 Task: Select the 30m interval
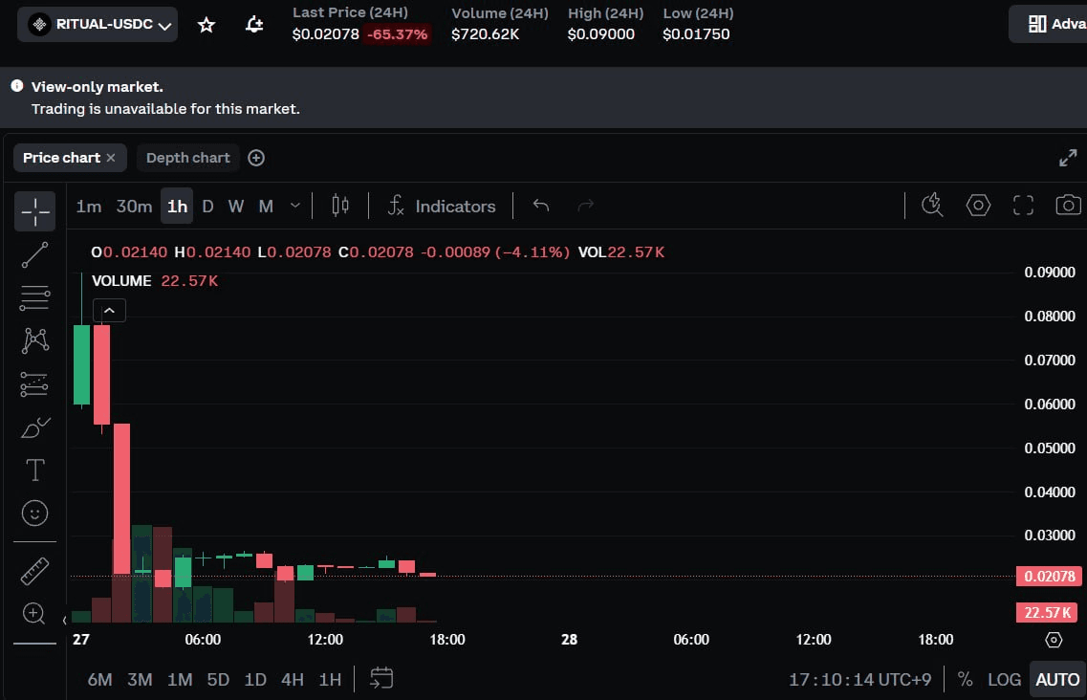(134, 206)
